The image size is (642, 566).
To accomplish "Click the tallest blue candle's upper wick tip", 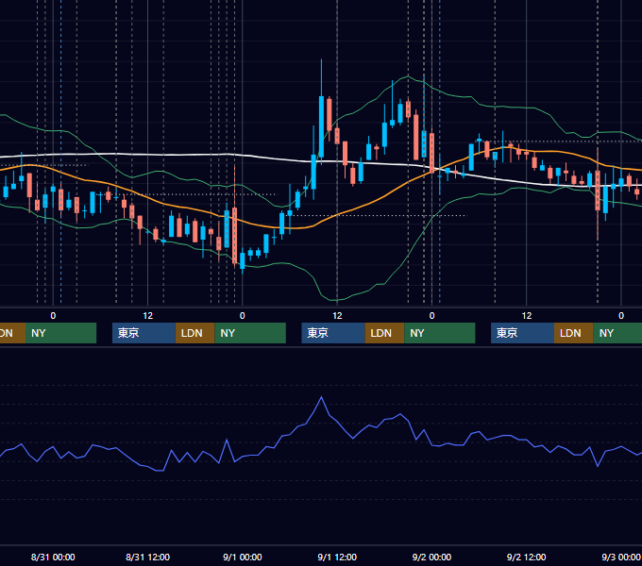I will point(321,59).
